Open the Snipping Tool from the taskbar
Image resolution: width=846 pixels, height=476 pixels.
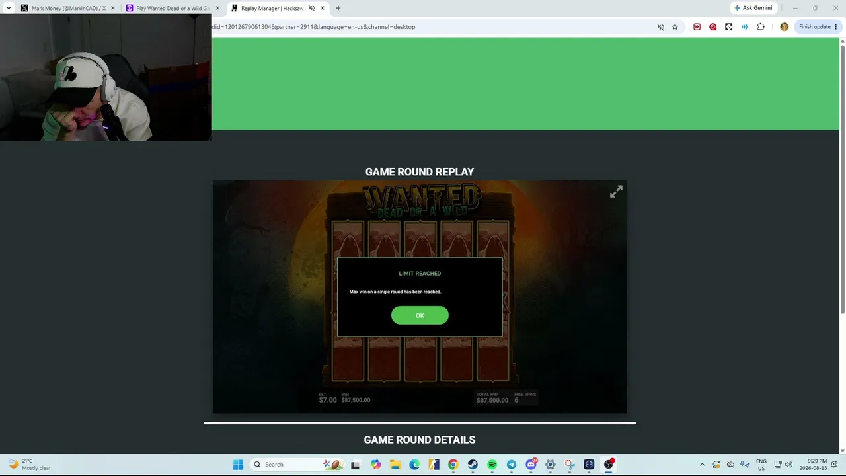(x=570, y=465)
